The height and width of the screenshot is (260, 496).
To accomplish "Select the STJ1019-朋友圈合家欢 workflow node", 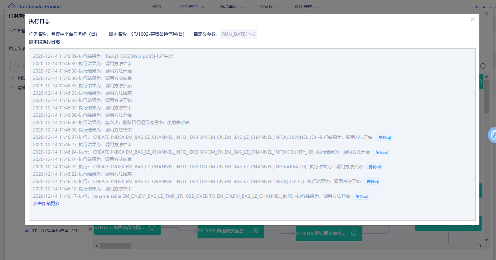I will pyautogui.click(x=329, y=233).
